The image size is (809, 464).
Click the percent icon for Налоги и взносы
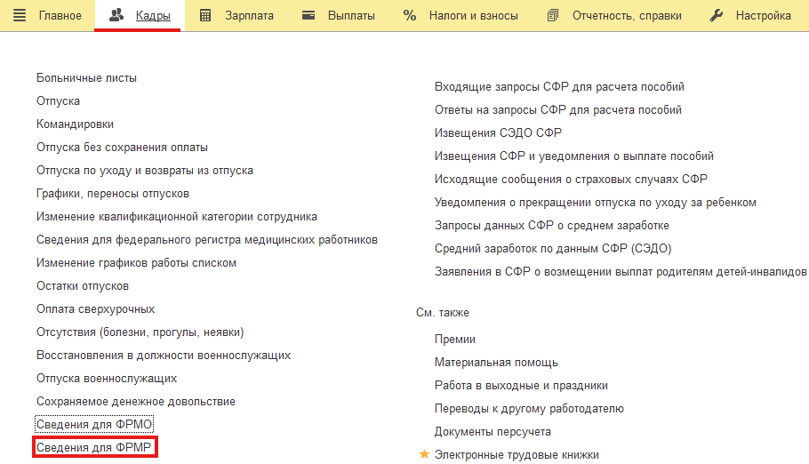point(410,15)
